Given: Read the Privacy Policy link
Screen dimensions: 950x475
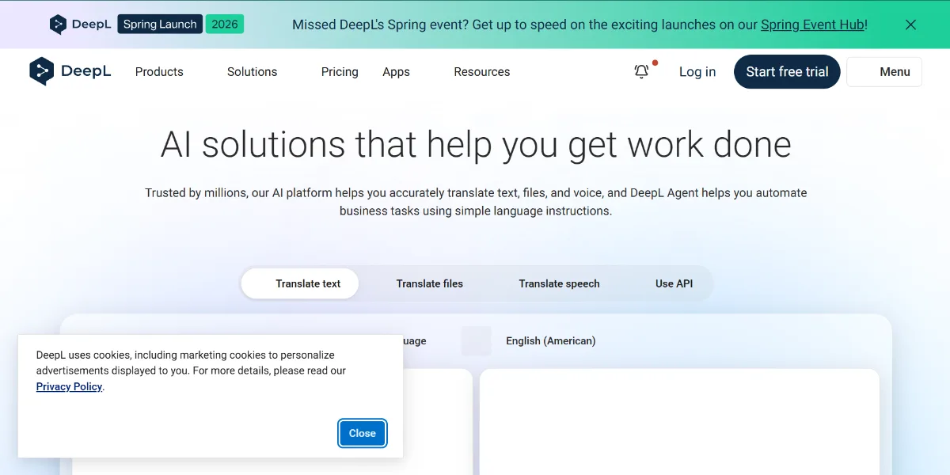Looking at the screenshot, I should 70,386.
